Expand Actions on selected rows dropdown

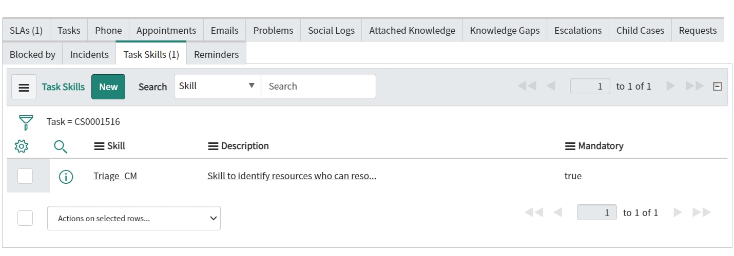(x=134, y=218)
